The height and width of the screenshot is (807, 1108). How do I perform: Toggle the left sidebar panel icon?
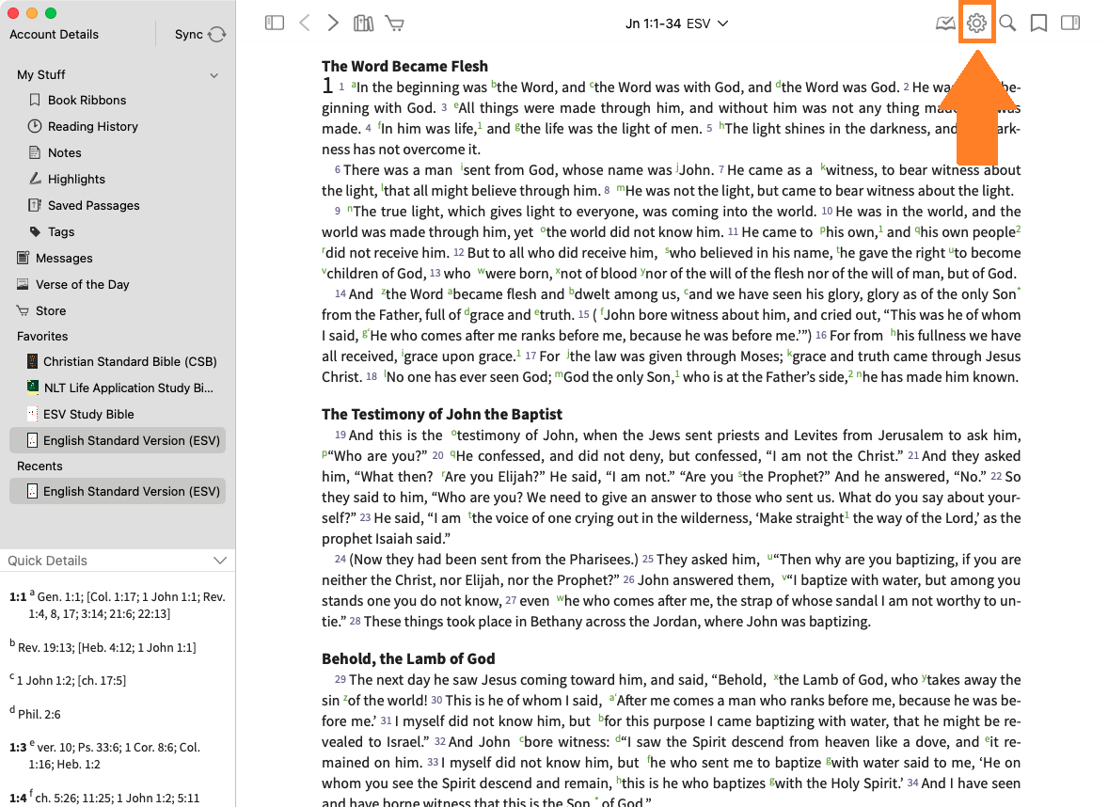pos(275,24)
